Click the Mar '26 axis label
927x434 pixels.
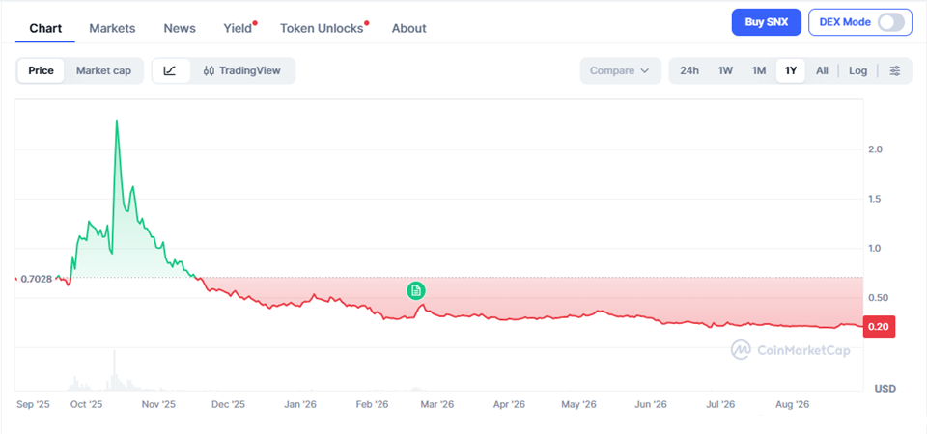(436, 405)
